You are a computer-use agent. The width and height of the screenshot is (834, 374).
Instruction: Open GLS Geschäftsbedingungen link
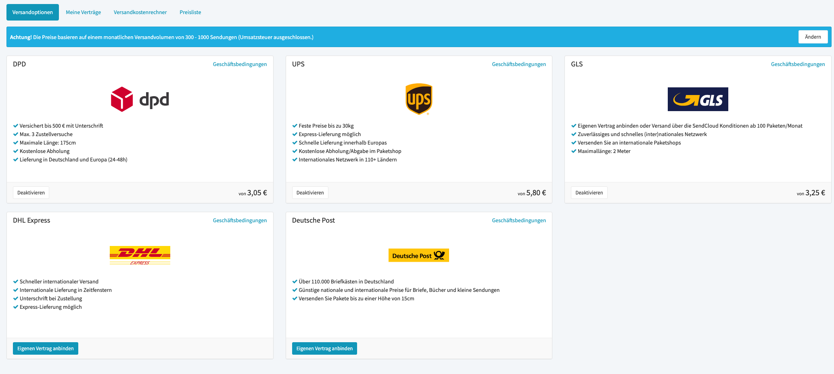pos(798,64)
